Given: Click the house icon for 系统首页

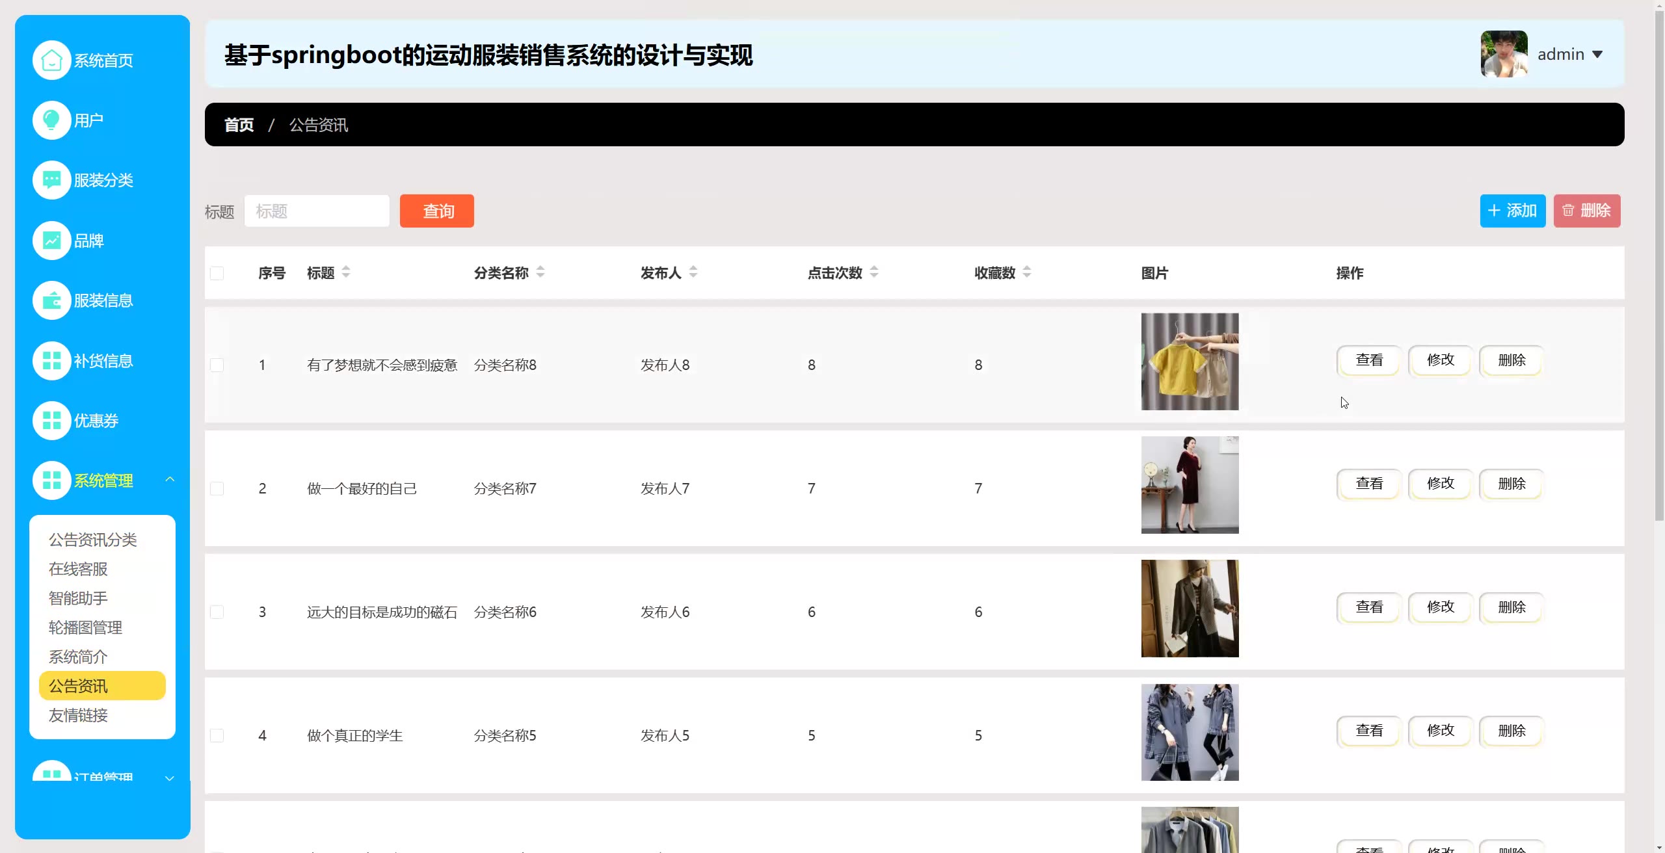Looking at the screenshot, I should [x=51, y=60].
